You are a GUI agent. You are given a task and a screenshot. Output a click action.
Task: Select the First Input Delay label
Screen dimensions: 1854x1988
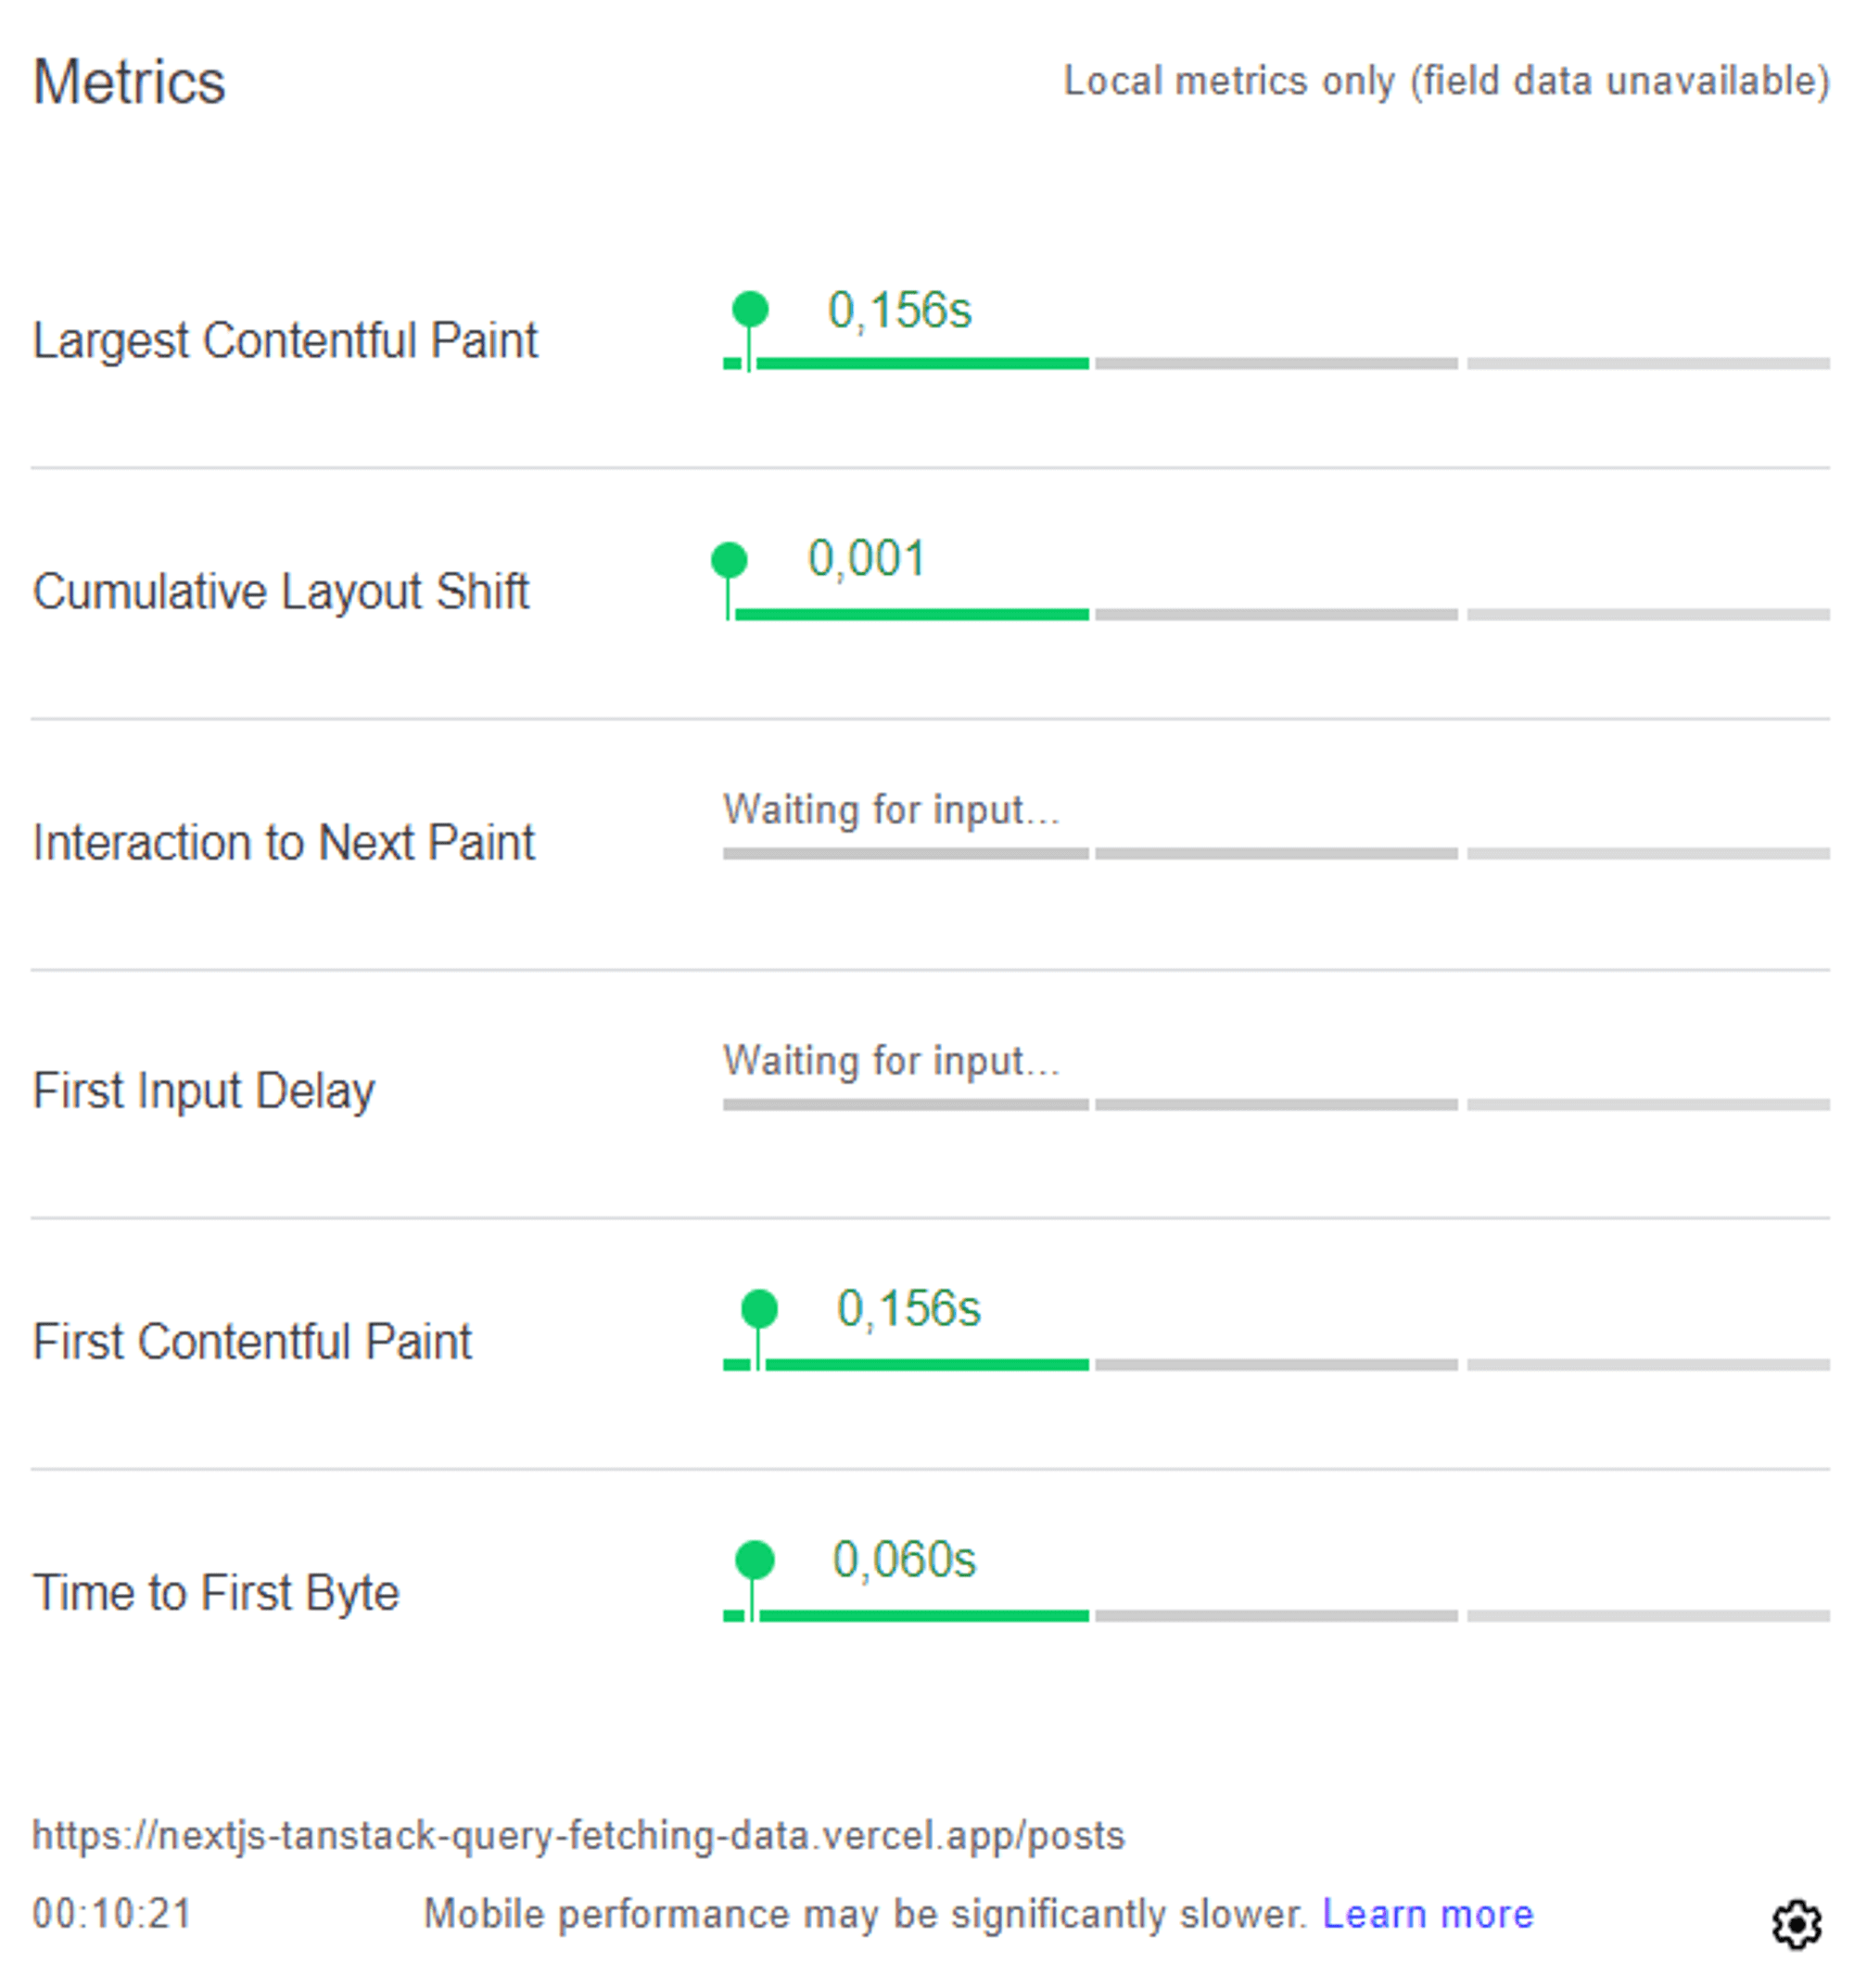pos(203,1091)
